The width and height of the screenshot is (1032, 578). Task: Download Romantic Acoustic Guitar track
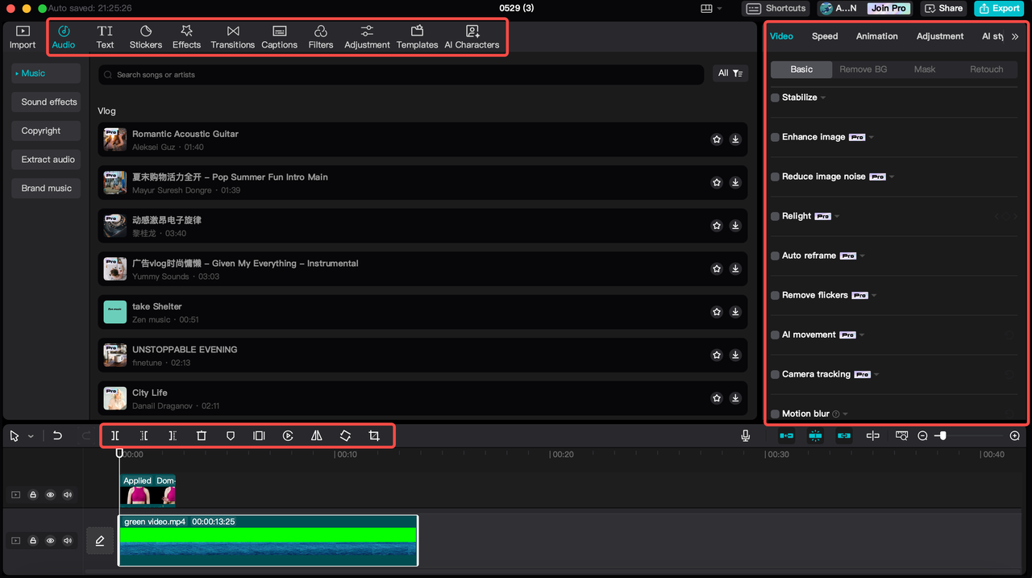735,139
